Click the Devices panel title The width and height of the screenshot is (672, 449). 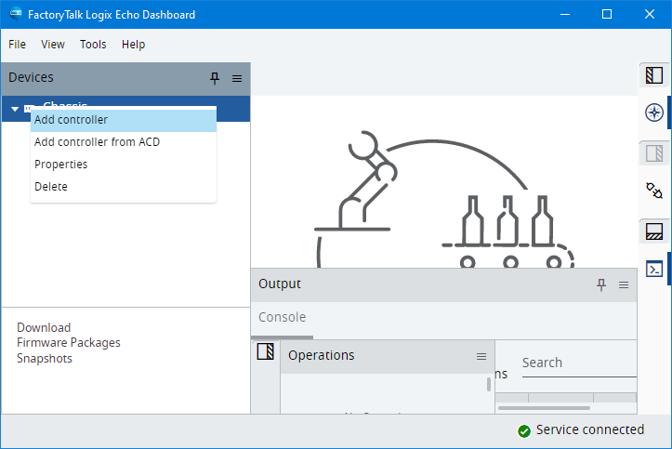(31, 77)
